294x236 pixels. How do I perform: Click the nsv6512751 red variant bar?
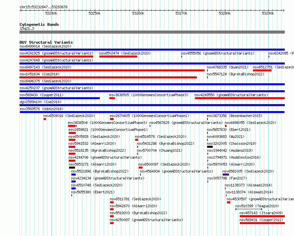point(262,70)
